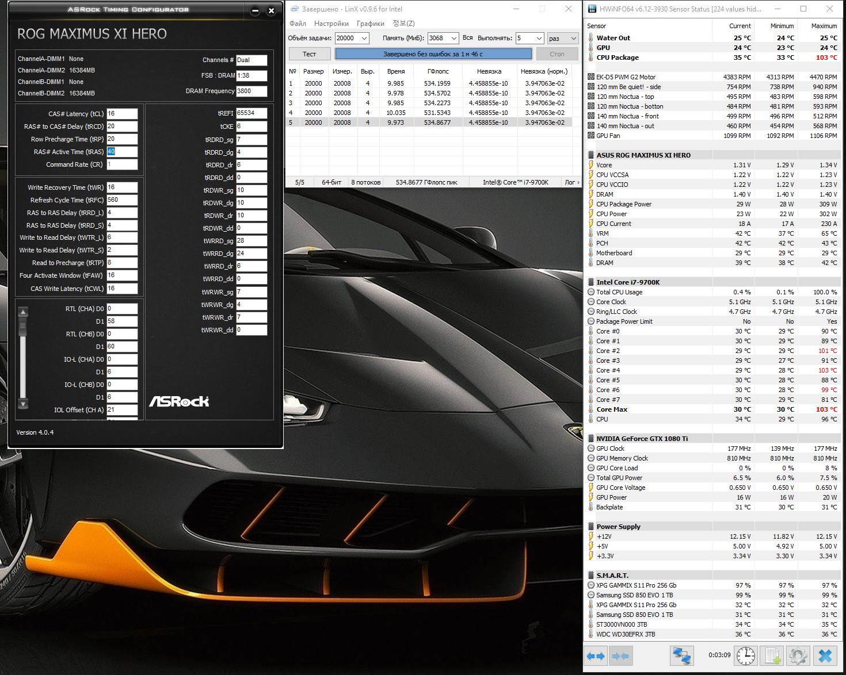
Task: Click the scroll down arrow in ASRock RTL panel
Action: click(x=23, y=404)
